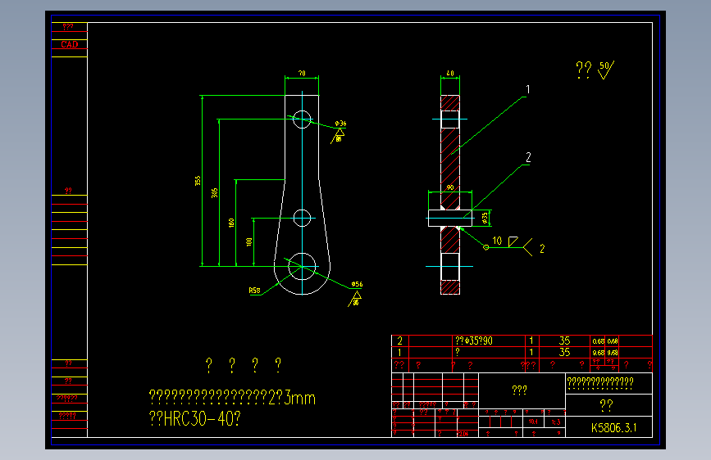
Task: Click the weld flag symbol beside value 10
Action: (x=513, y=241)
